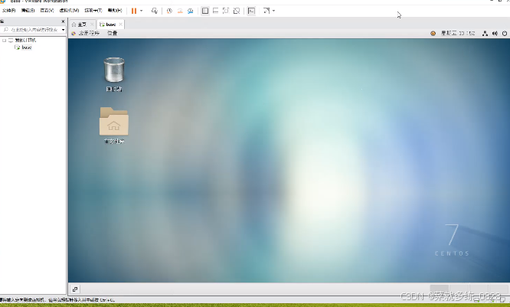Open the CentOS Places (位置) menu
This screenshot has width=510, height=307.
[113, 33]
